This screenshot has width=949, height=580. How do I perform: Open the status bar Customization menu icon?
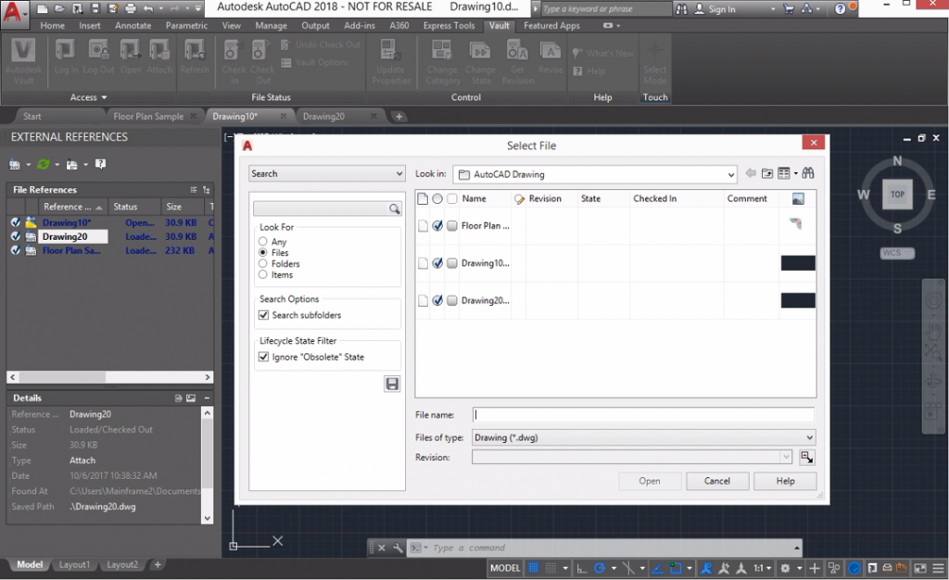(x=939, y=568)
